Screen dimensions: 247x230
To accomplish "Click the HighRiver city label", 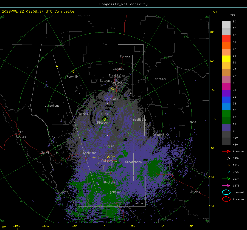I will pos(114,192).
